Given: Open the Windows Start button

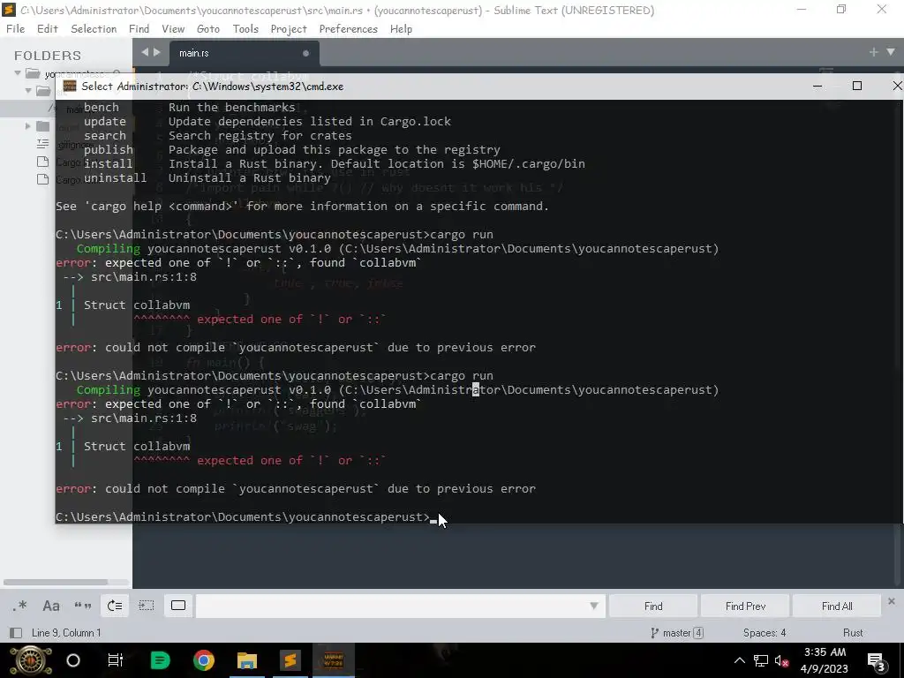Looking at the screenshot, I should 31,660.
